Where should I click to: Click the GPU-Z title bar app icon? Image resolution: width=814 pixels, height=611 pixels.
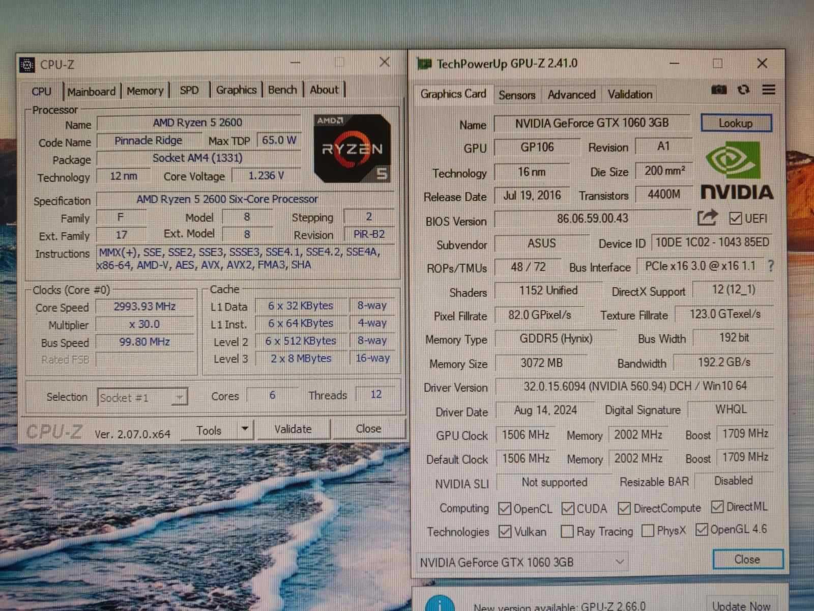click(424, 64)
